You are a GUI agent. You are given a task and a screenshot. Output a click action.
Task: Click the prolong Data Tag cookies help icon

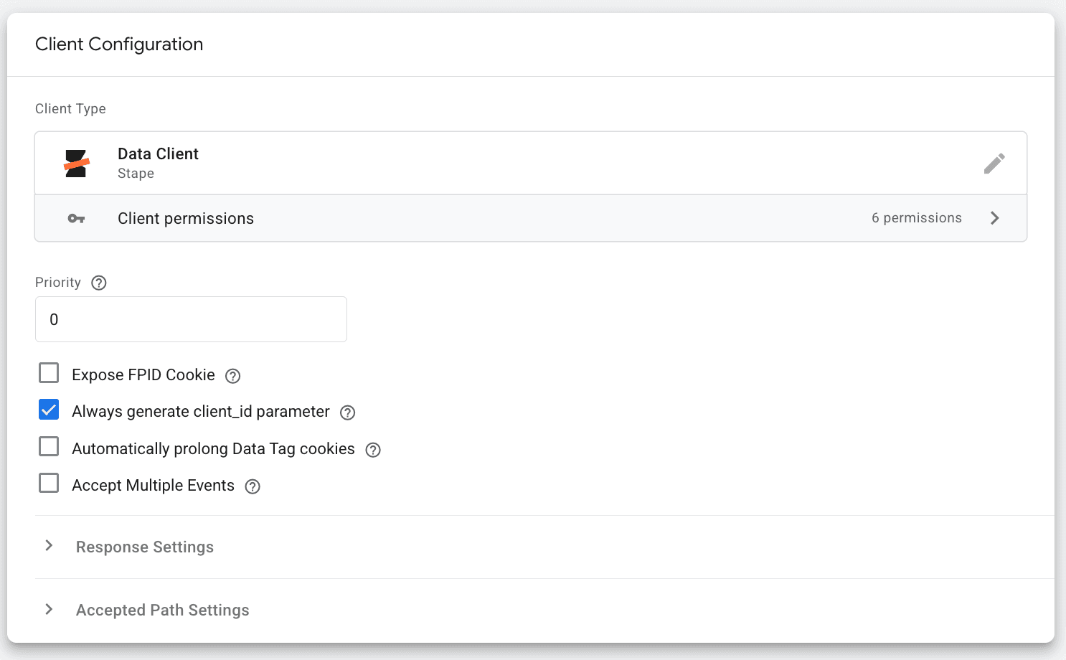click(x=372, y=450)
